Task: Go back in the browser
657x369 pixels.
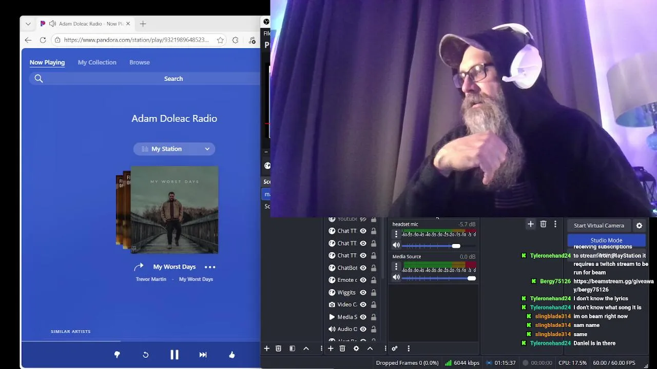Action: 28,40
